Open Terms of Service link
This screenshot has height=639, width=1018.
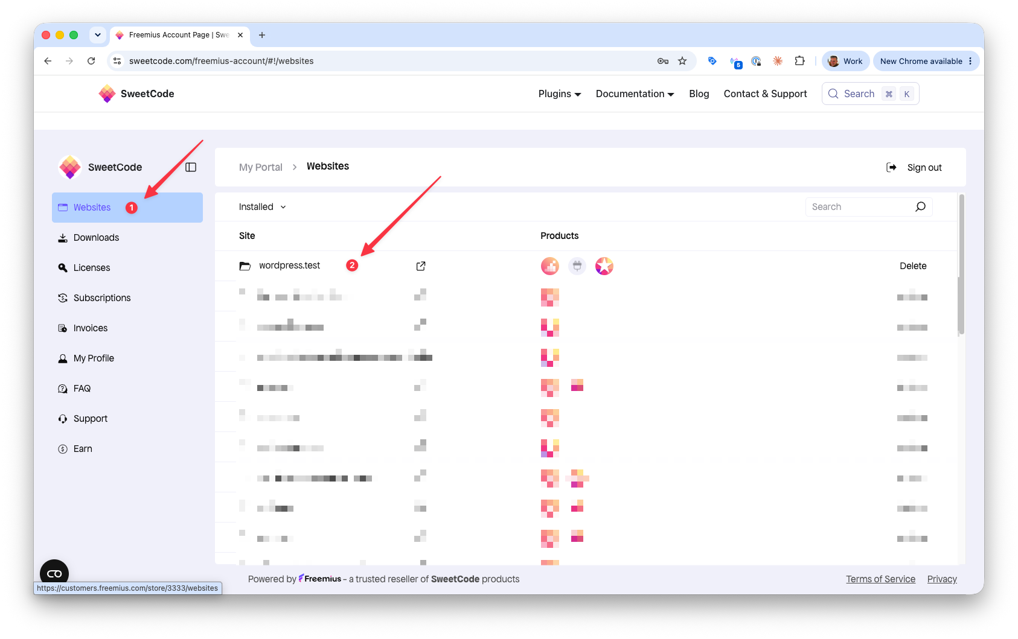(880, 579)
